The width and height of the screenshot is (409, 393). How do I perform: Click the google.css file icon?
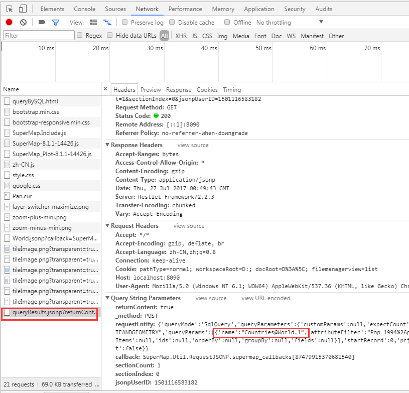[x=7, y=186]
